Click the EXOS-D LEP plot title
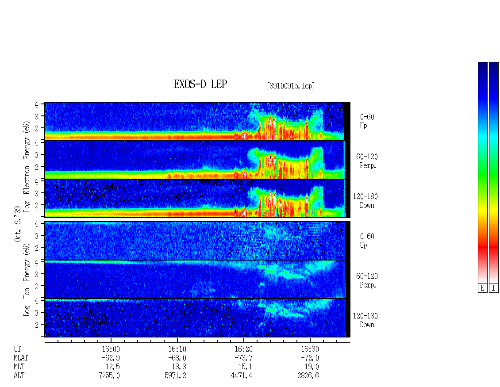The width and height of the screenshot is (500, 387). (x=200, y=84)
